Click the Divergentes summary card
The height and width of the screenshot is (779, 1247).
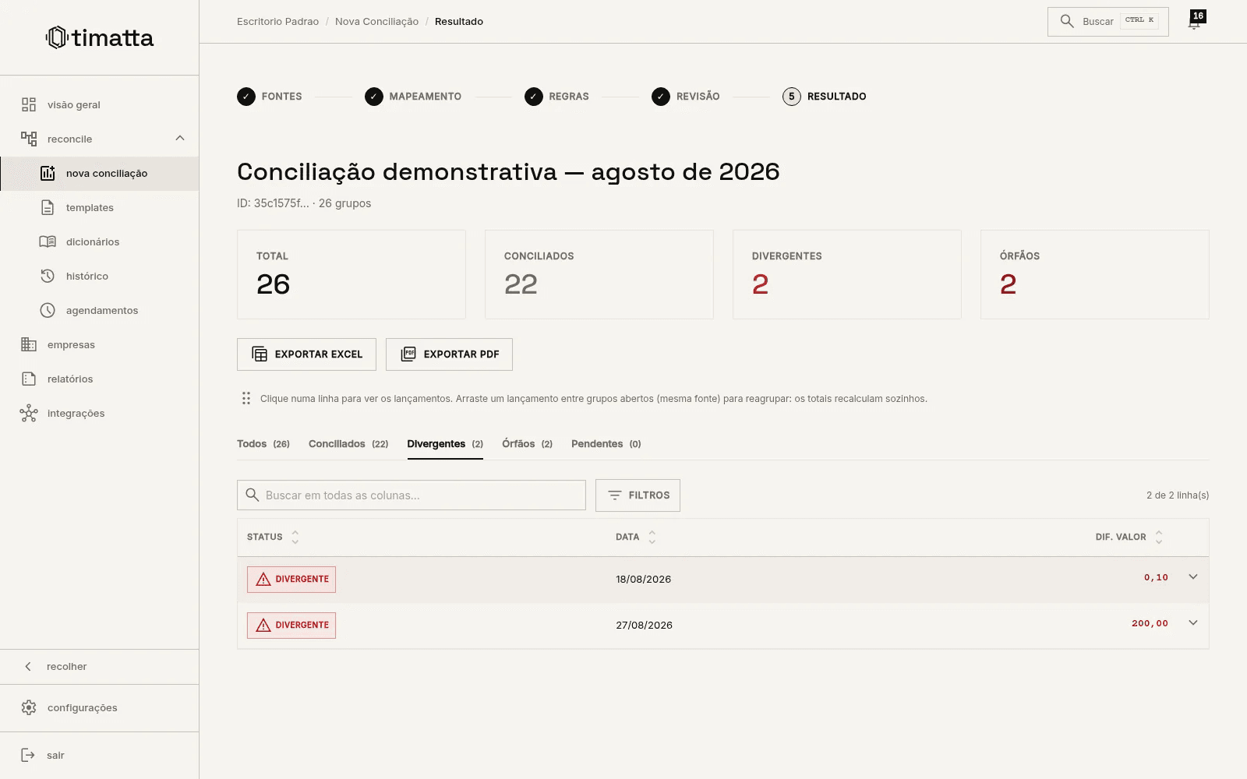(x=847, y=274)
